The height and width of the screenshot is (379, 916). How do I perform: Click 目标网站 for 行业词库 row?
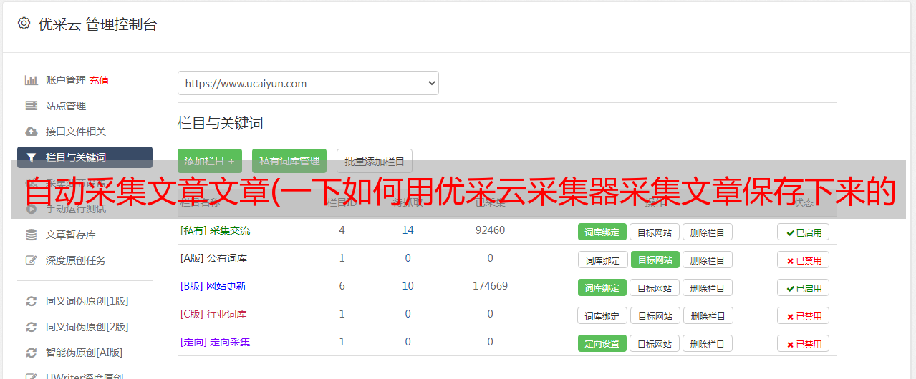(655, 315)
